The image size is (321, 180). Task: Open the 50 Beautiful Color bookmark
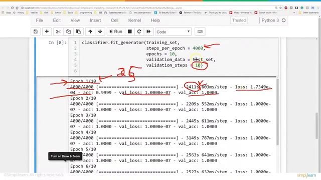[x=166, y=12]
